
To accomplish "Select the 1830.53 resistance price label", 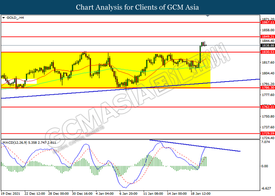I will [x=268, y=52].
